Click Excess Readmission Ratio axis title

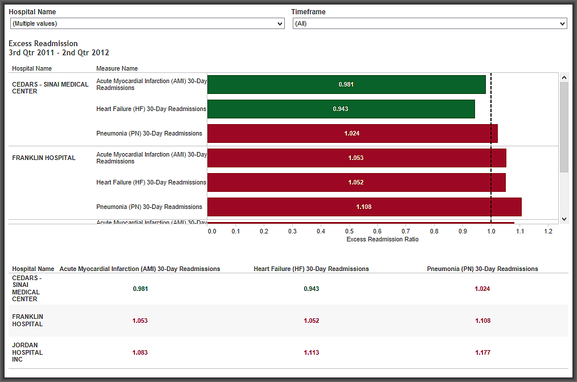click(x=382, y=239)
